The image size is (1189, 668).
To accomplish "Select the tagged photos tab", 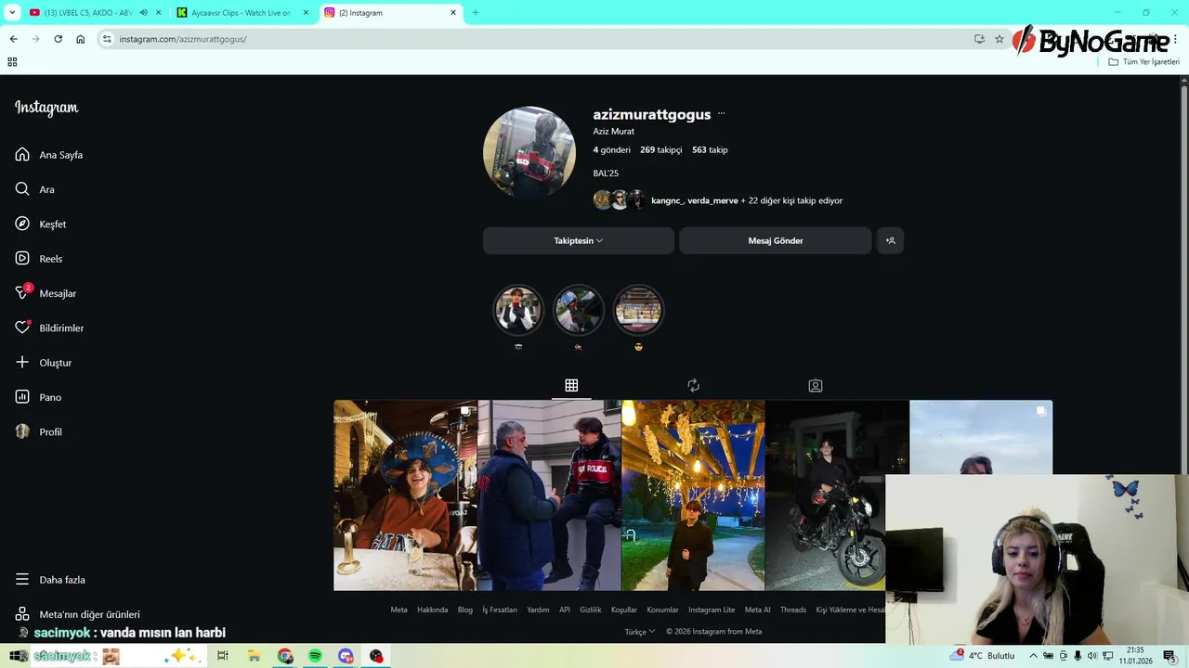I will point(816,385).
